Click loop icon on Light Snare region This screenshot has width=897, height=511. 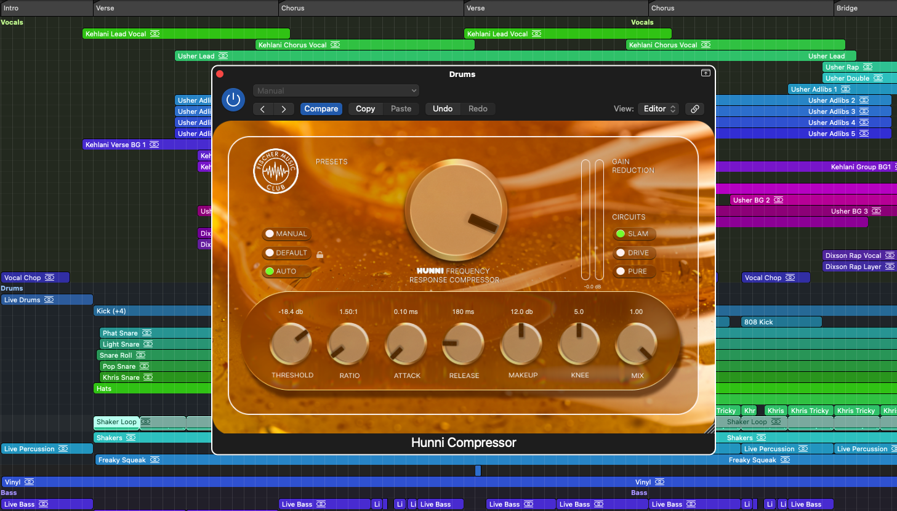pyautogui.click(x=148, y=344)
